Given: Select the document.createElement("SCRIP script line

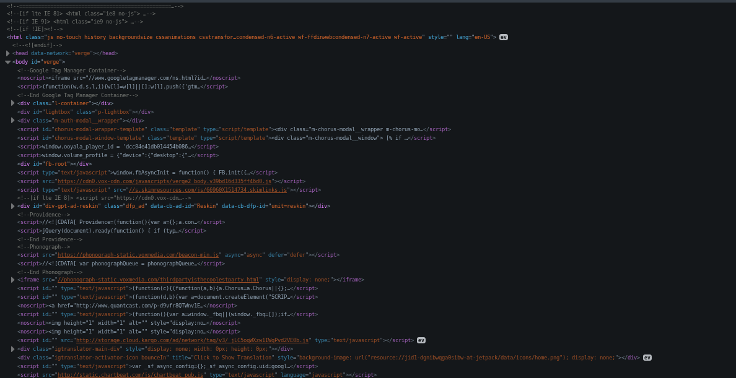Looking at the screenshot, I should (x=167, y=297).
